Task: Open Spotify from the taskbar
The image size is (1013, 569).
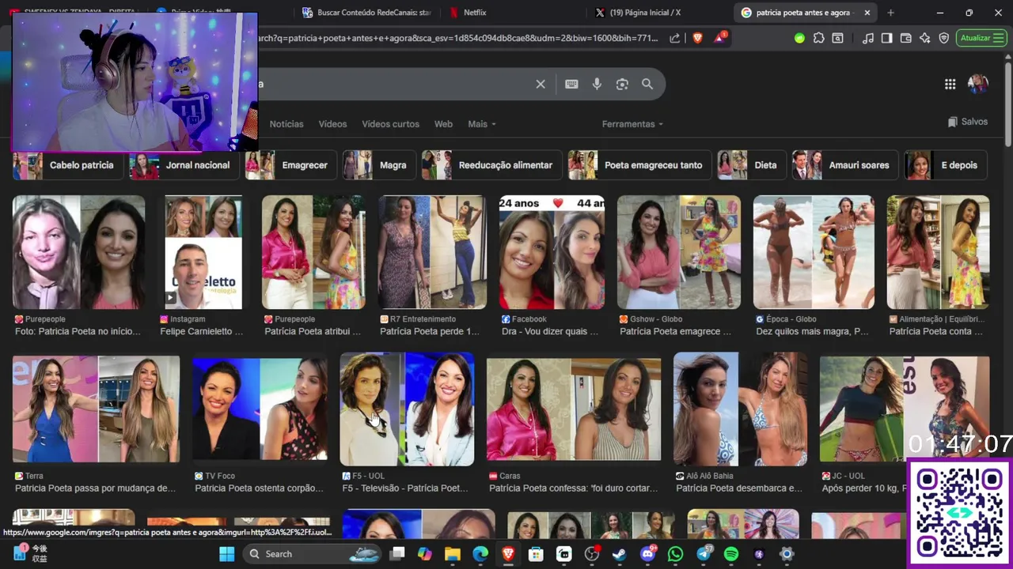Action: [x=731, y=554]
